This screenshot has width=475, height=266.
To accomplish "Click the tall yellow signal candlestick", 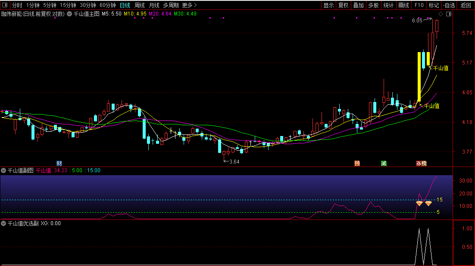I will (x=419, y=77).
